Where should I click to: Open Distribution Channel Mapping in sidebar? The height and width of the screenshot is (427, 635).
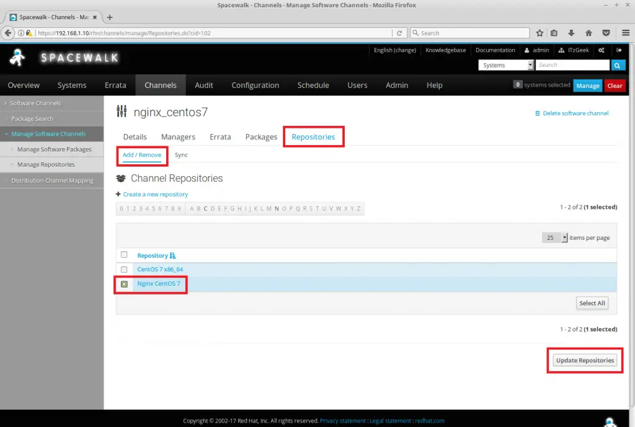[52, 180]
